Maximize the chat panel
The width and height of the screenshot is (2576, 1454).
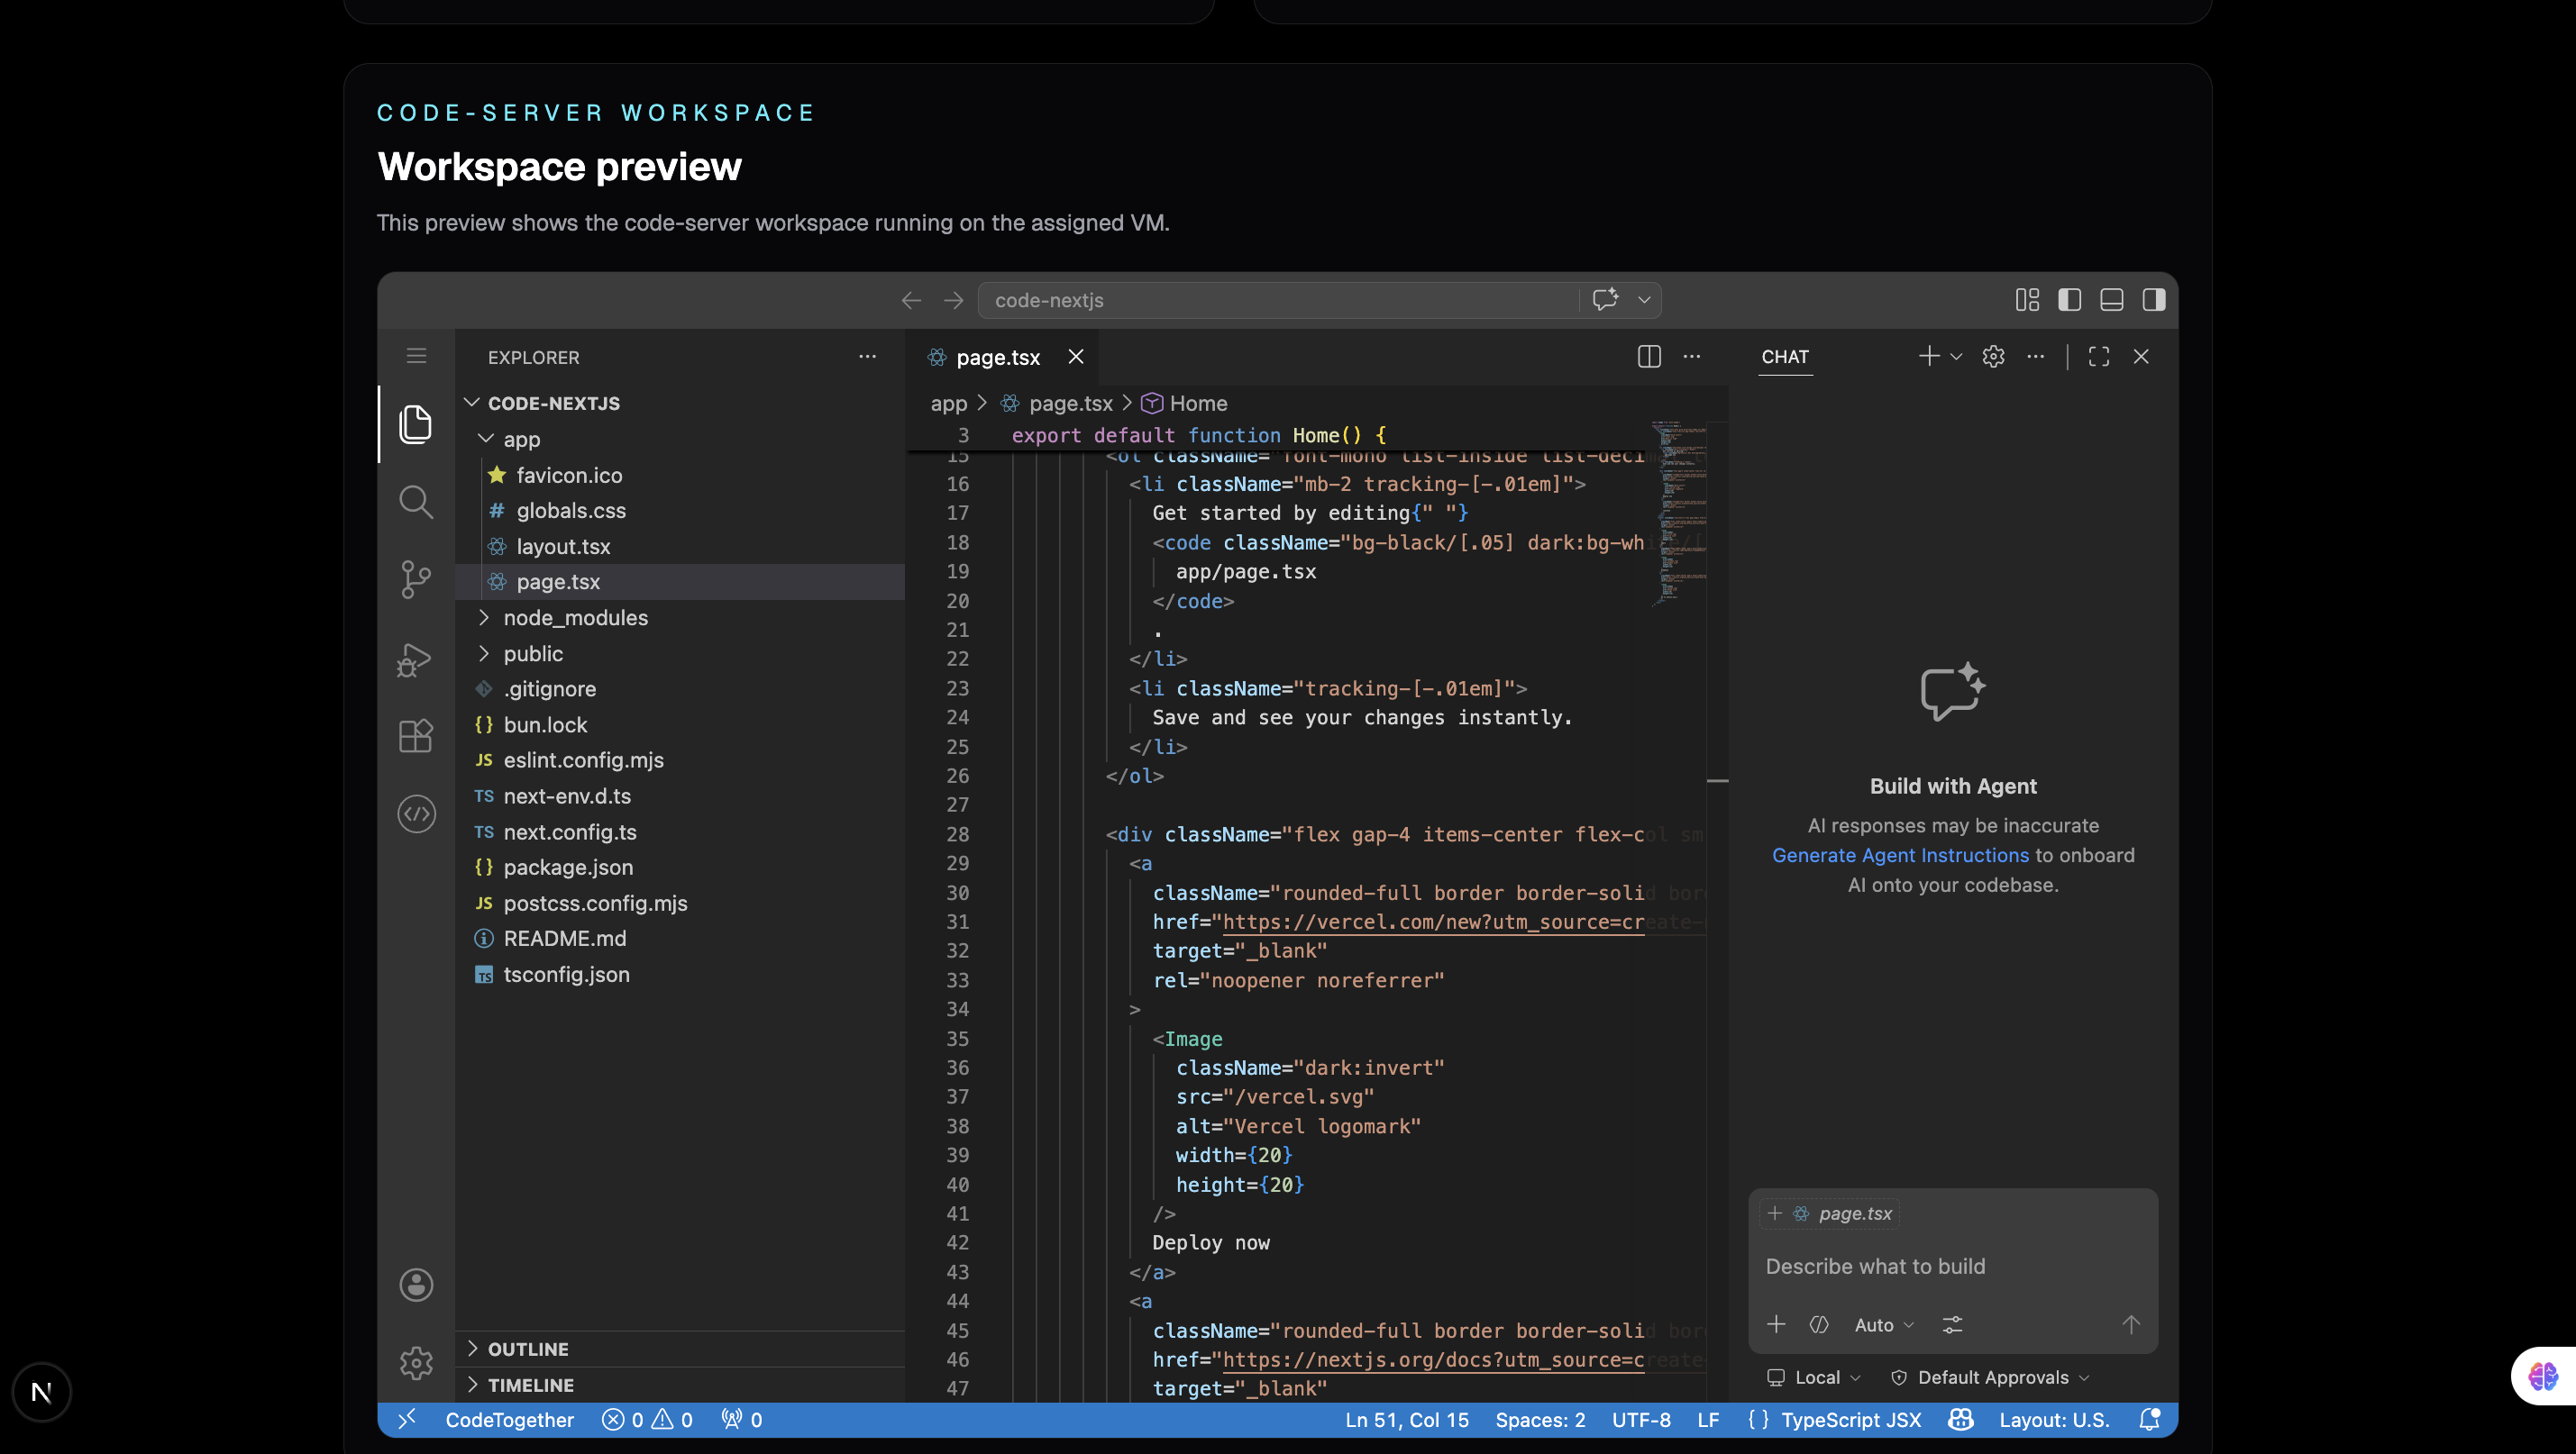2099,357
